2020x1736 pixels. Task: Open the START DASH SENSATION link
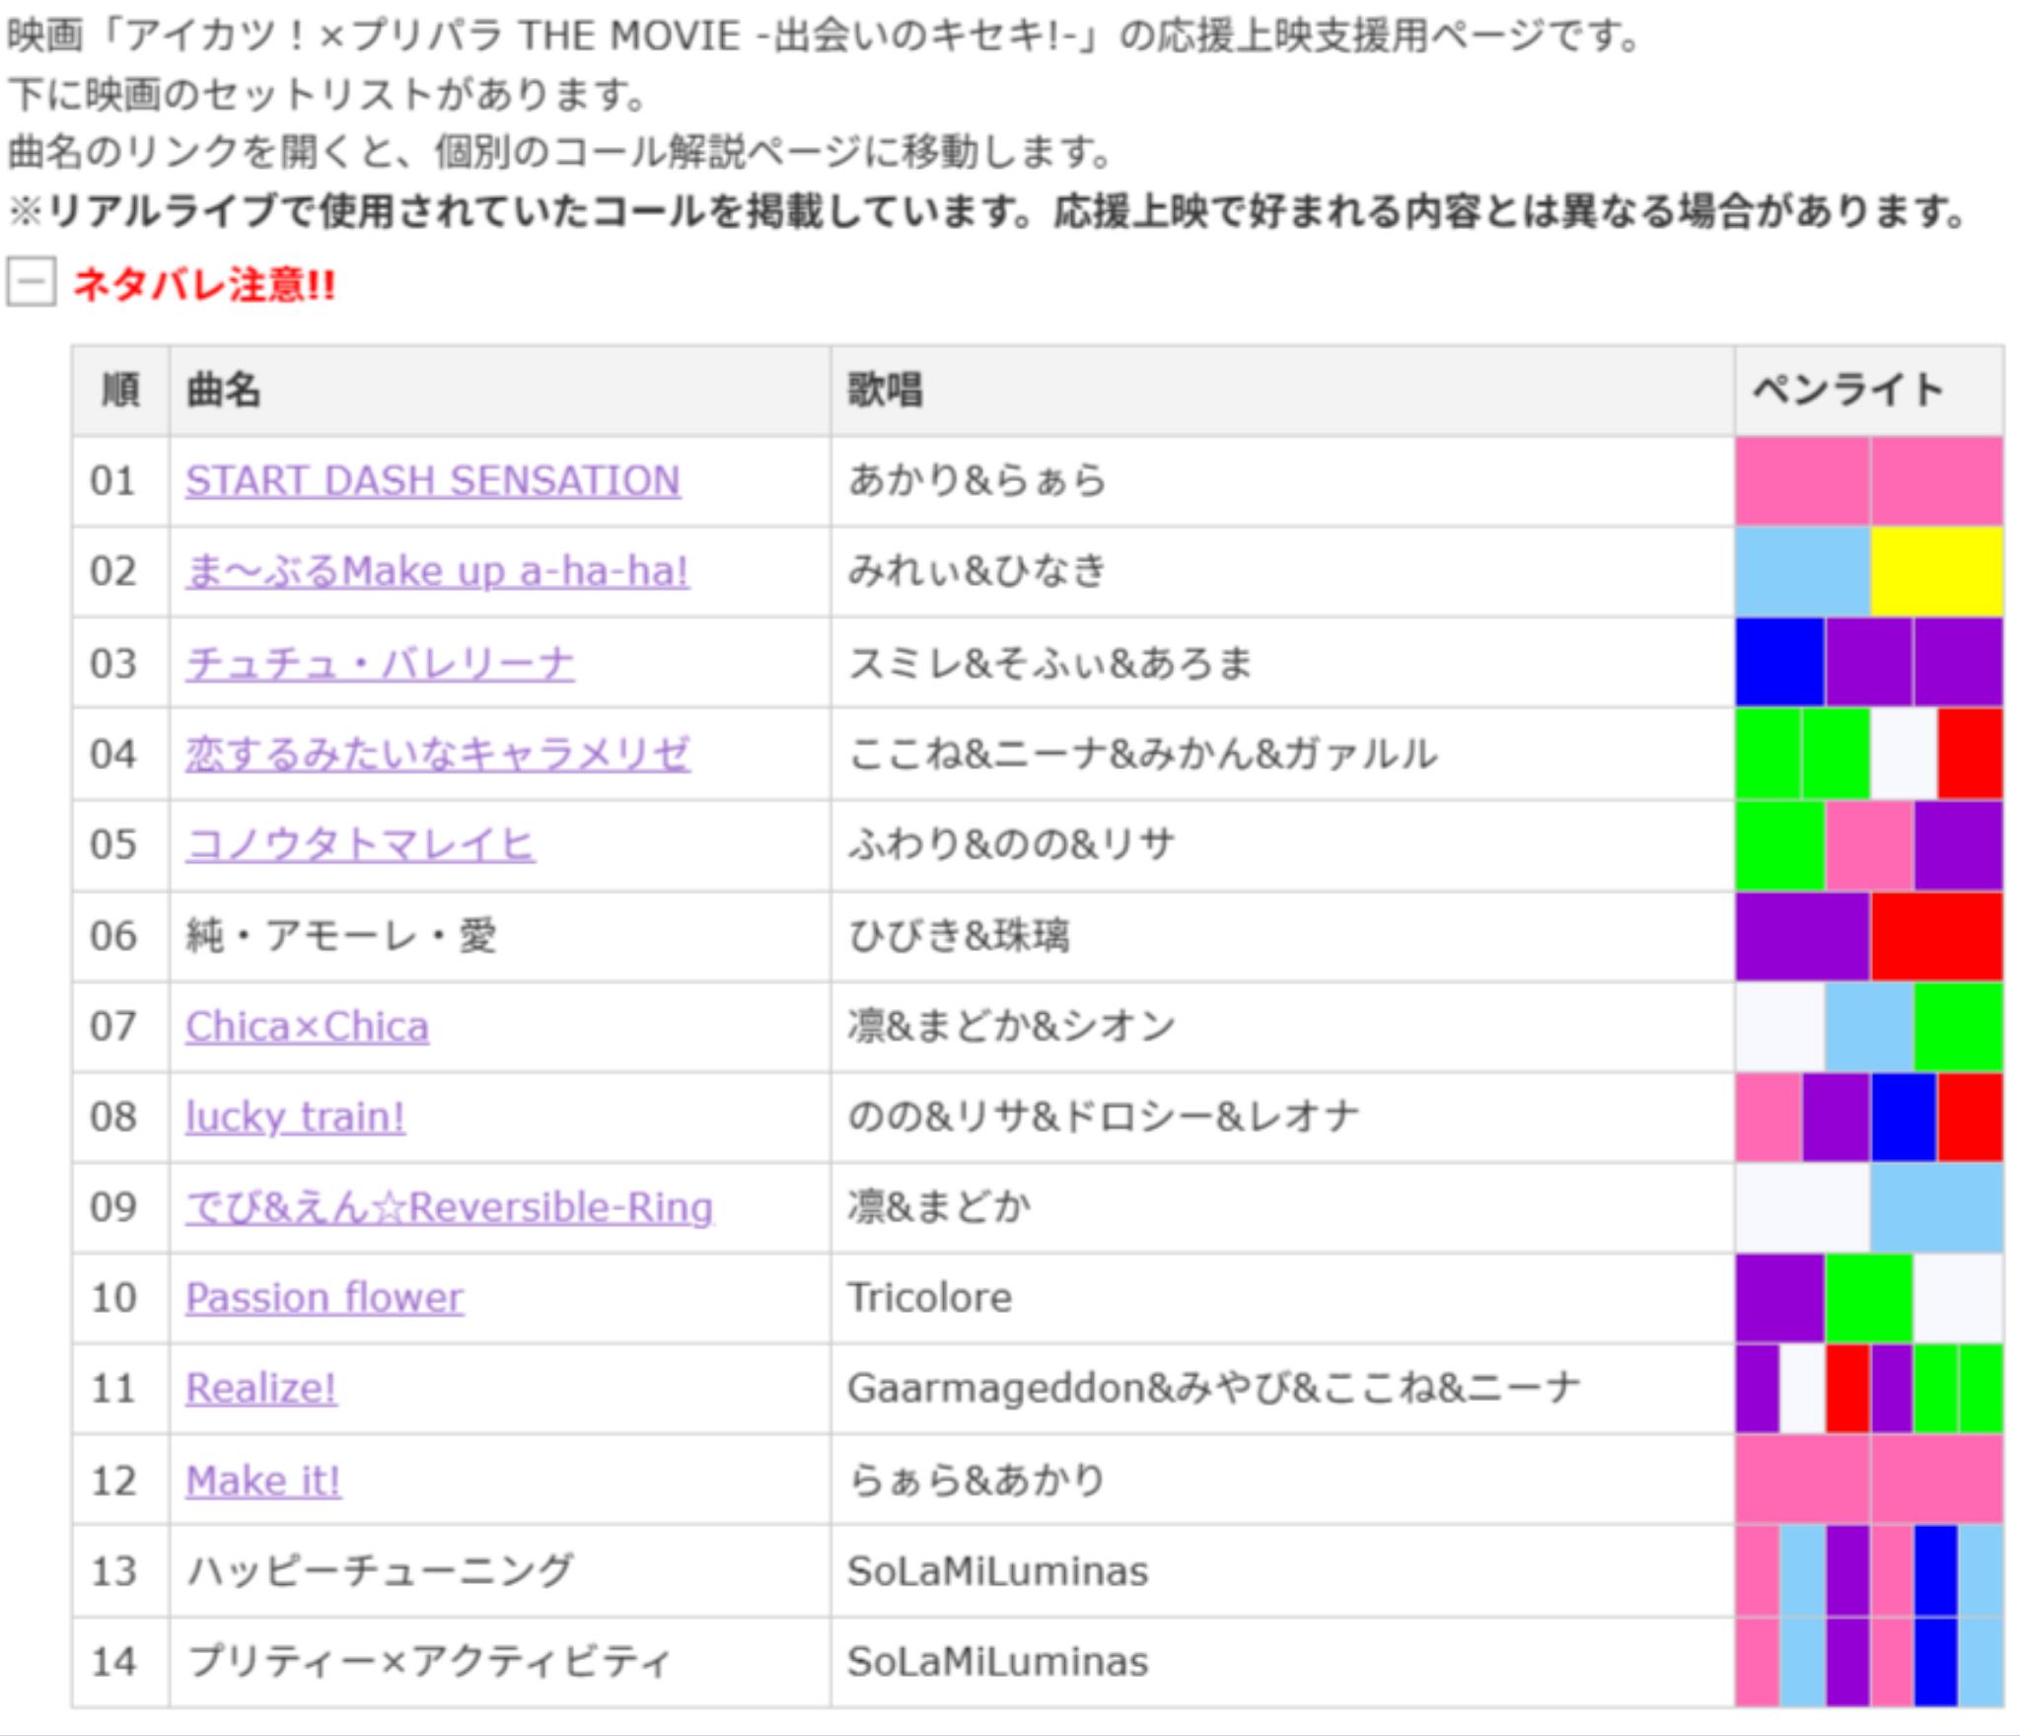coord(432,481)
